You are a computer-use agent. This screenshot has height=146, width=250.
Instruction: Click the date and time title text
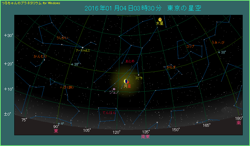coord(143,8)
